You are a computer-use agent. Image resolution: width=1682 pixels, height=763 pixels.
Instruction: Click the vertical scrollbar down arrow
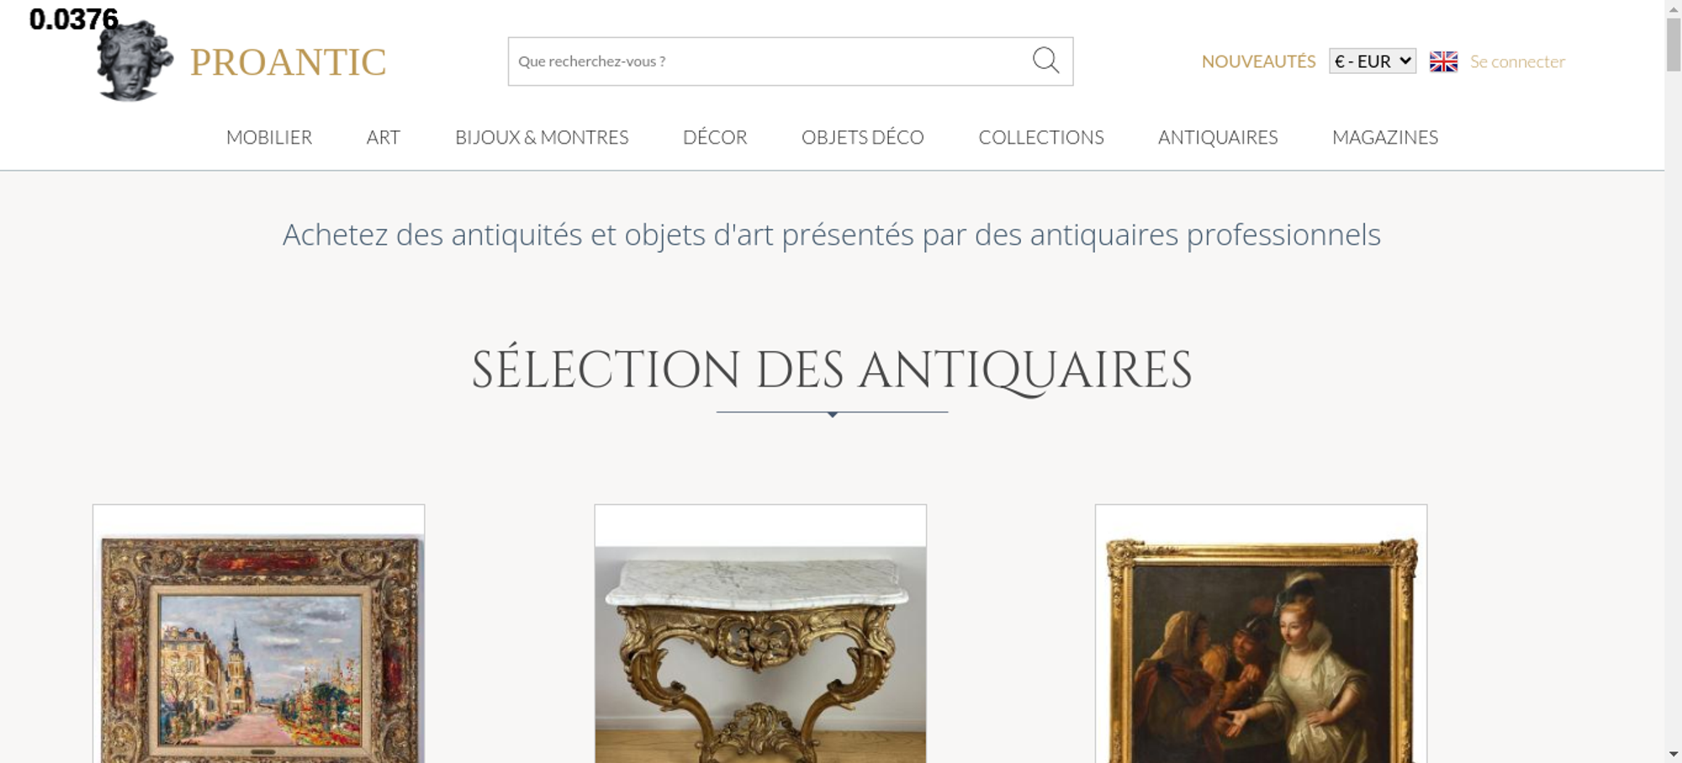coord(1674,754)
